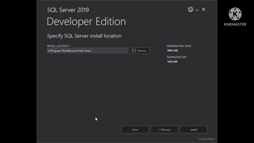254x143 pixels.
Task: Click the 8994 MB free space value
Action: click(172, 50)
